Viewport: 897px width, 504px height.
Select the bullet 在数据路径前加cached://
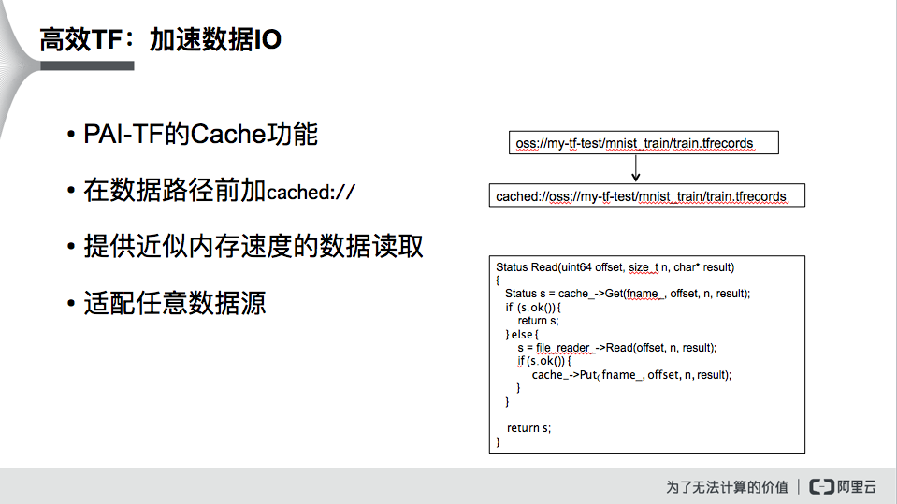[219, 191]
